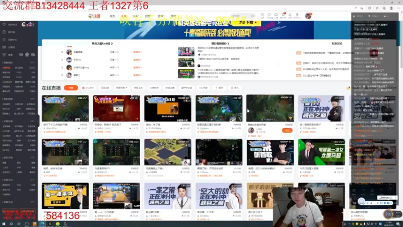Expand the 游戏 dropdown in top navigation
Screen dimensions: 403x227
(x=161, y=16)
